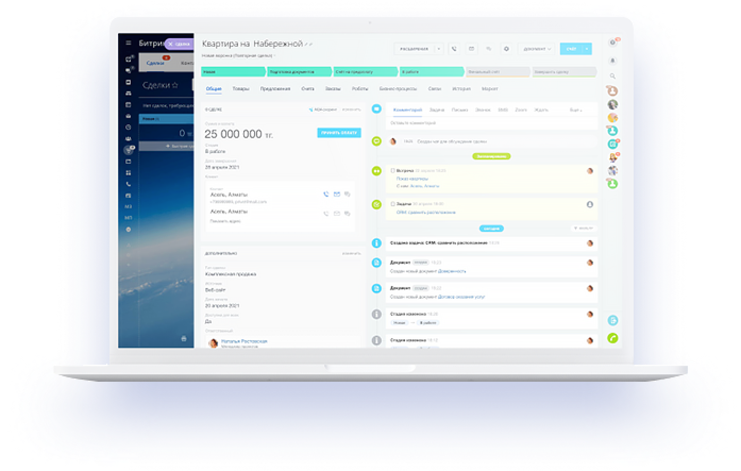Set deal stage to Новая
The image size is (741, 471).
click(233, 72)
